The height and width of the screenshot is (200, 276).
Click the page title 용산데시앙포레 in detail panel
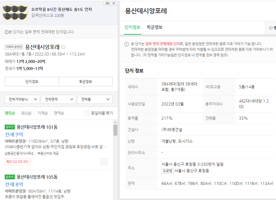pyautogui.click(x=146, y=11)
